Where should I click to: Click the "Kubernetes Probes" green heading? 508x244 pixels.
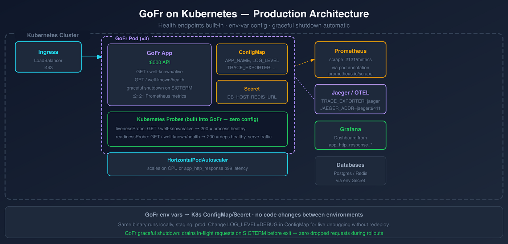tap(198, 119)
